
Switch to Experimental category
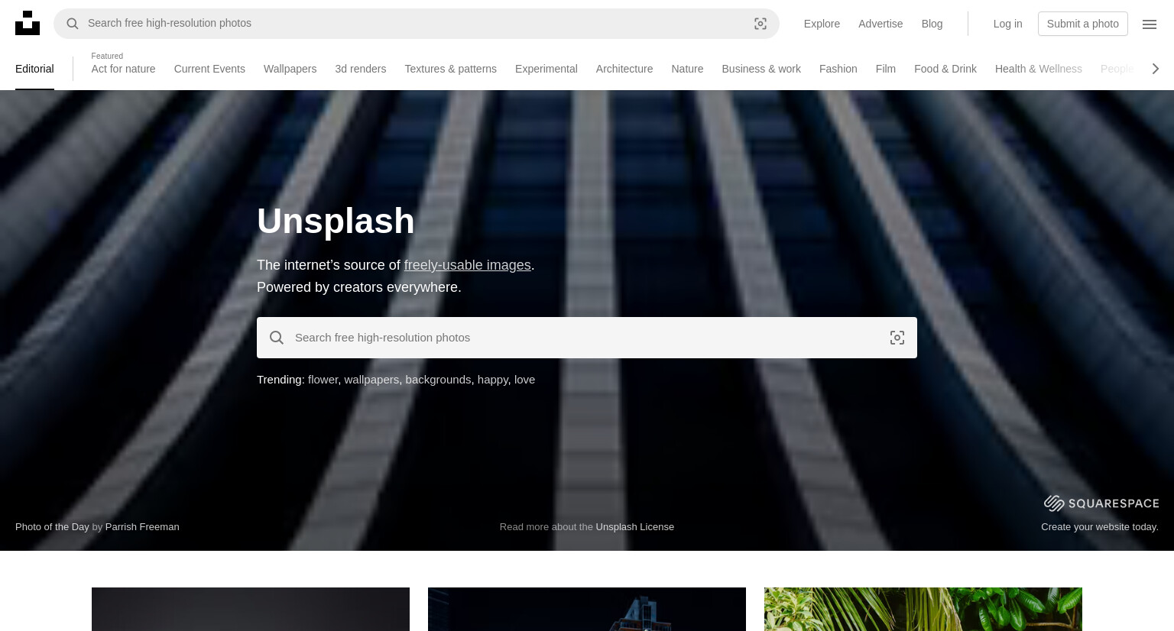(x=546, y=69)
